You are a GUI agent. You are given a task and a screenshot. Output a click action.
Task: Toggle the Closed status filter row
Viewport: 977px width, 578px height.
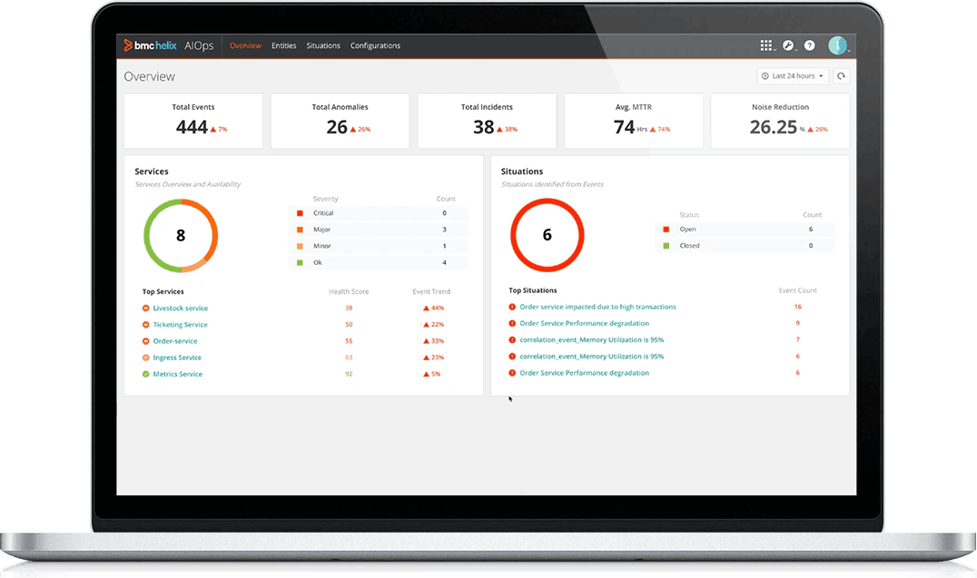(745, 245)
